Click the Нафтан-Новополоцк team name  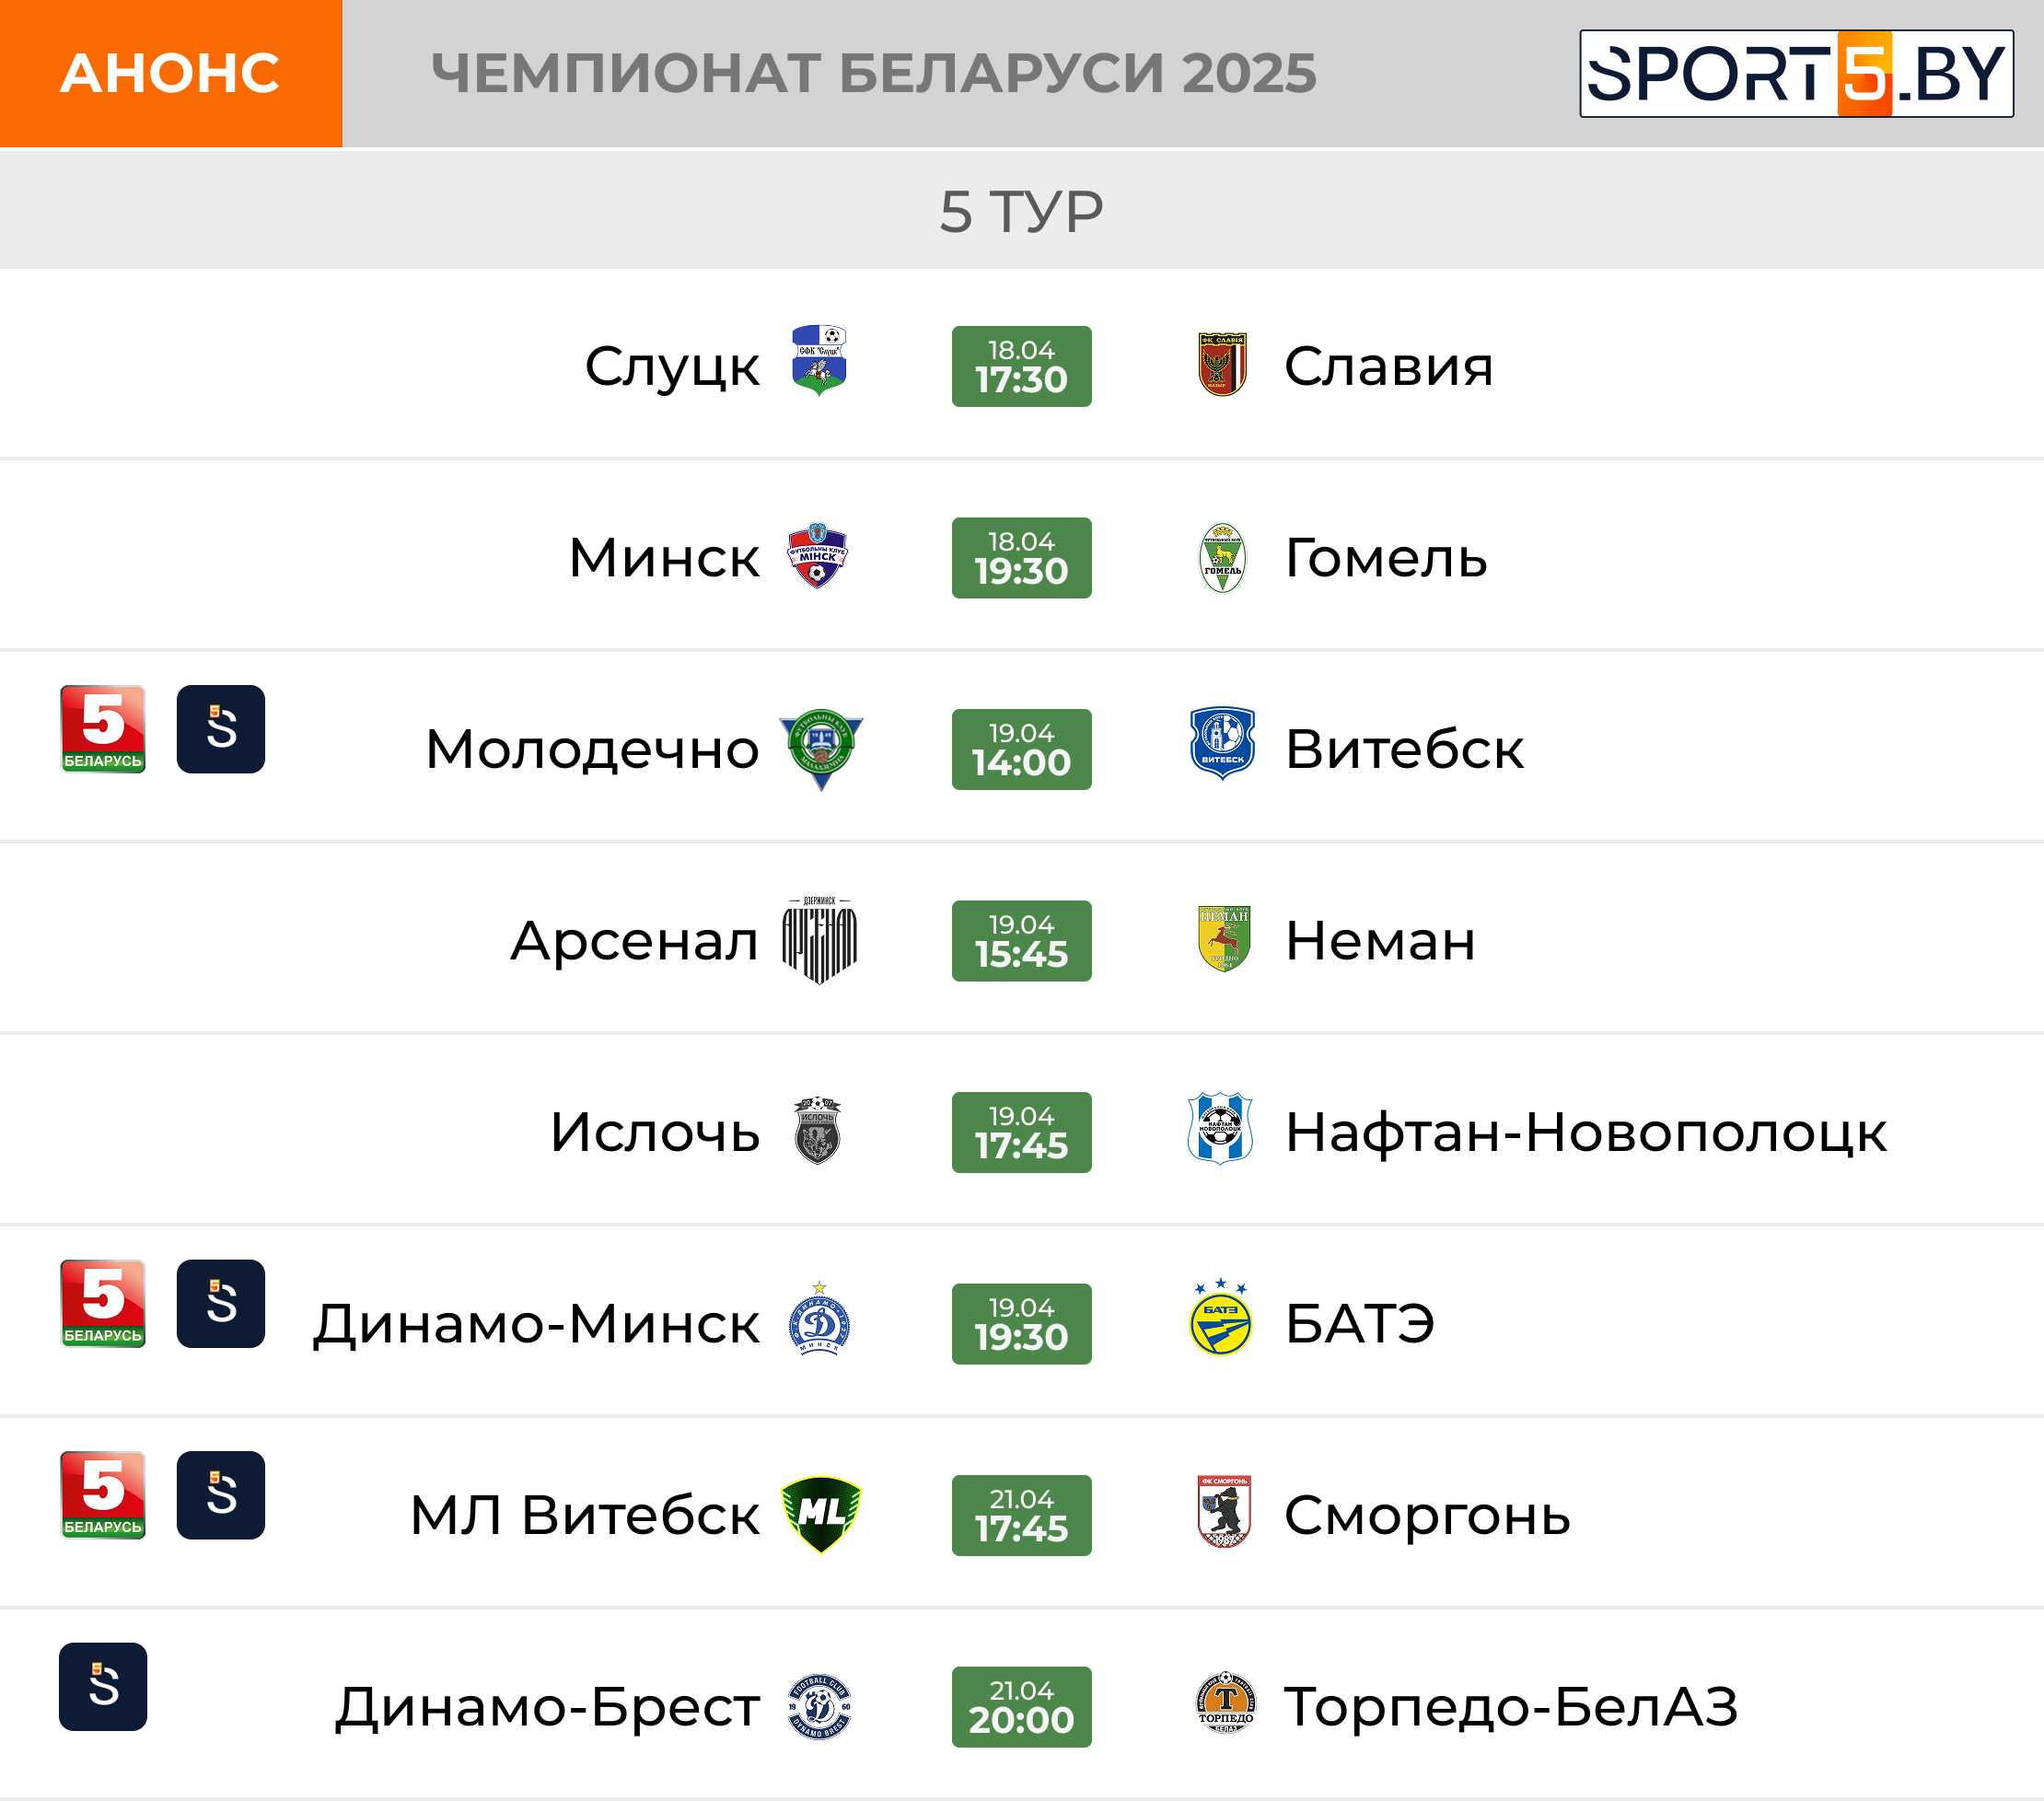click(x=1586, y=1133)
